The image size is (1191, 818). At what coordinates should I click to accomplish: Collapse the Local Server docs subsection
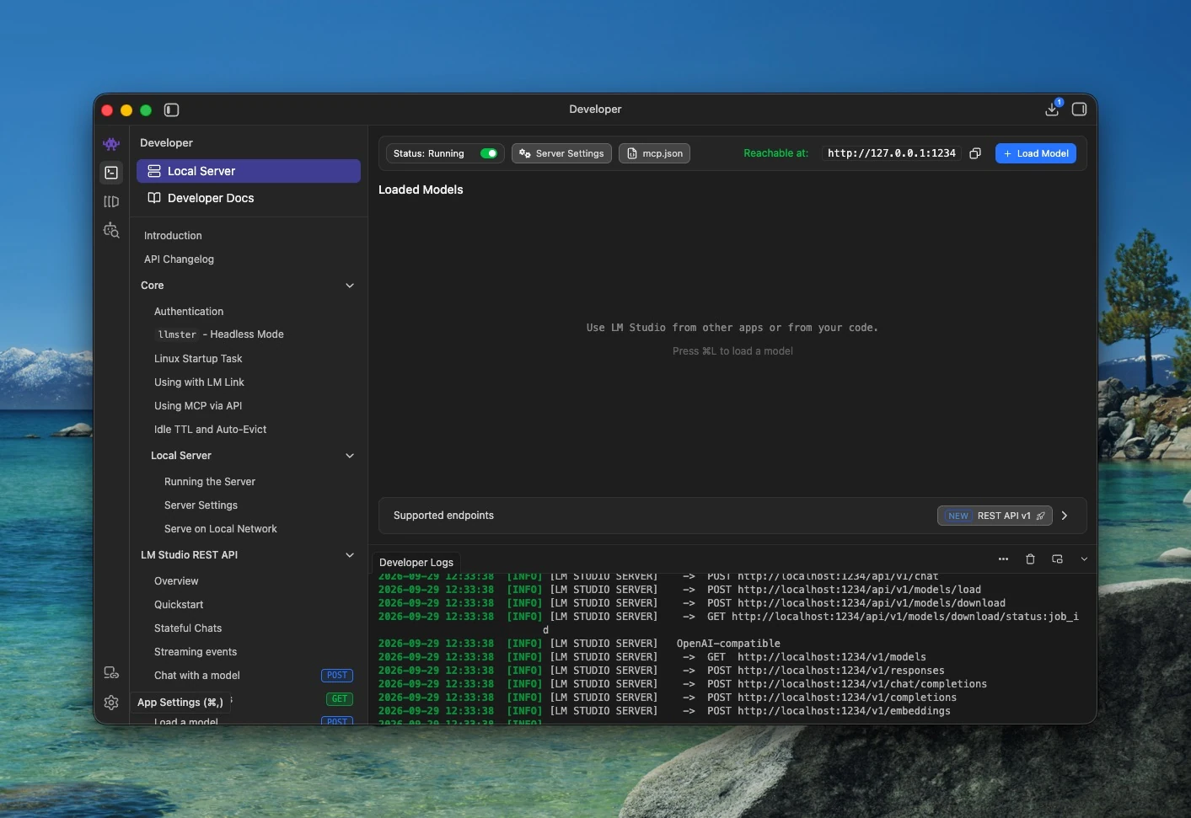[x=350, y=456]
